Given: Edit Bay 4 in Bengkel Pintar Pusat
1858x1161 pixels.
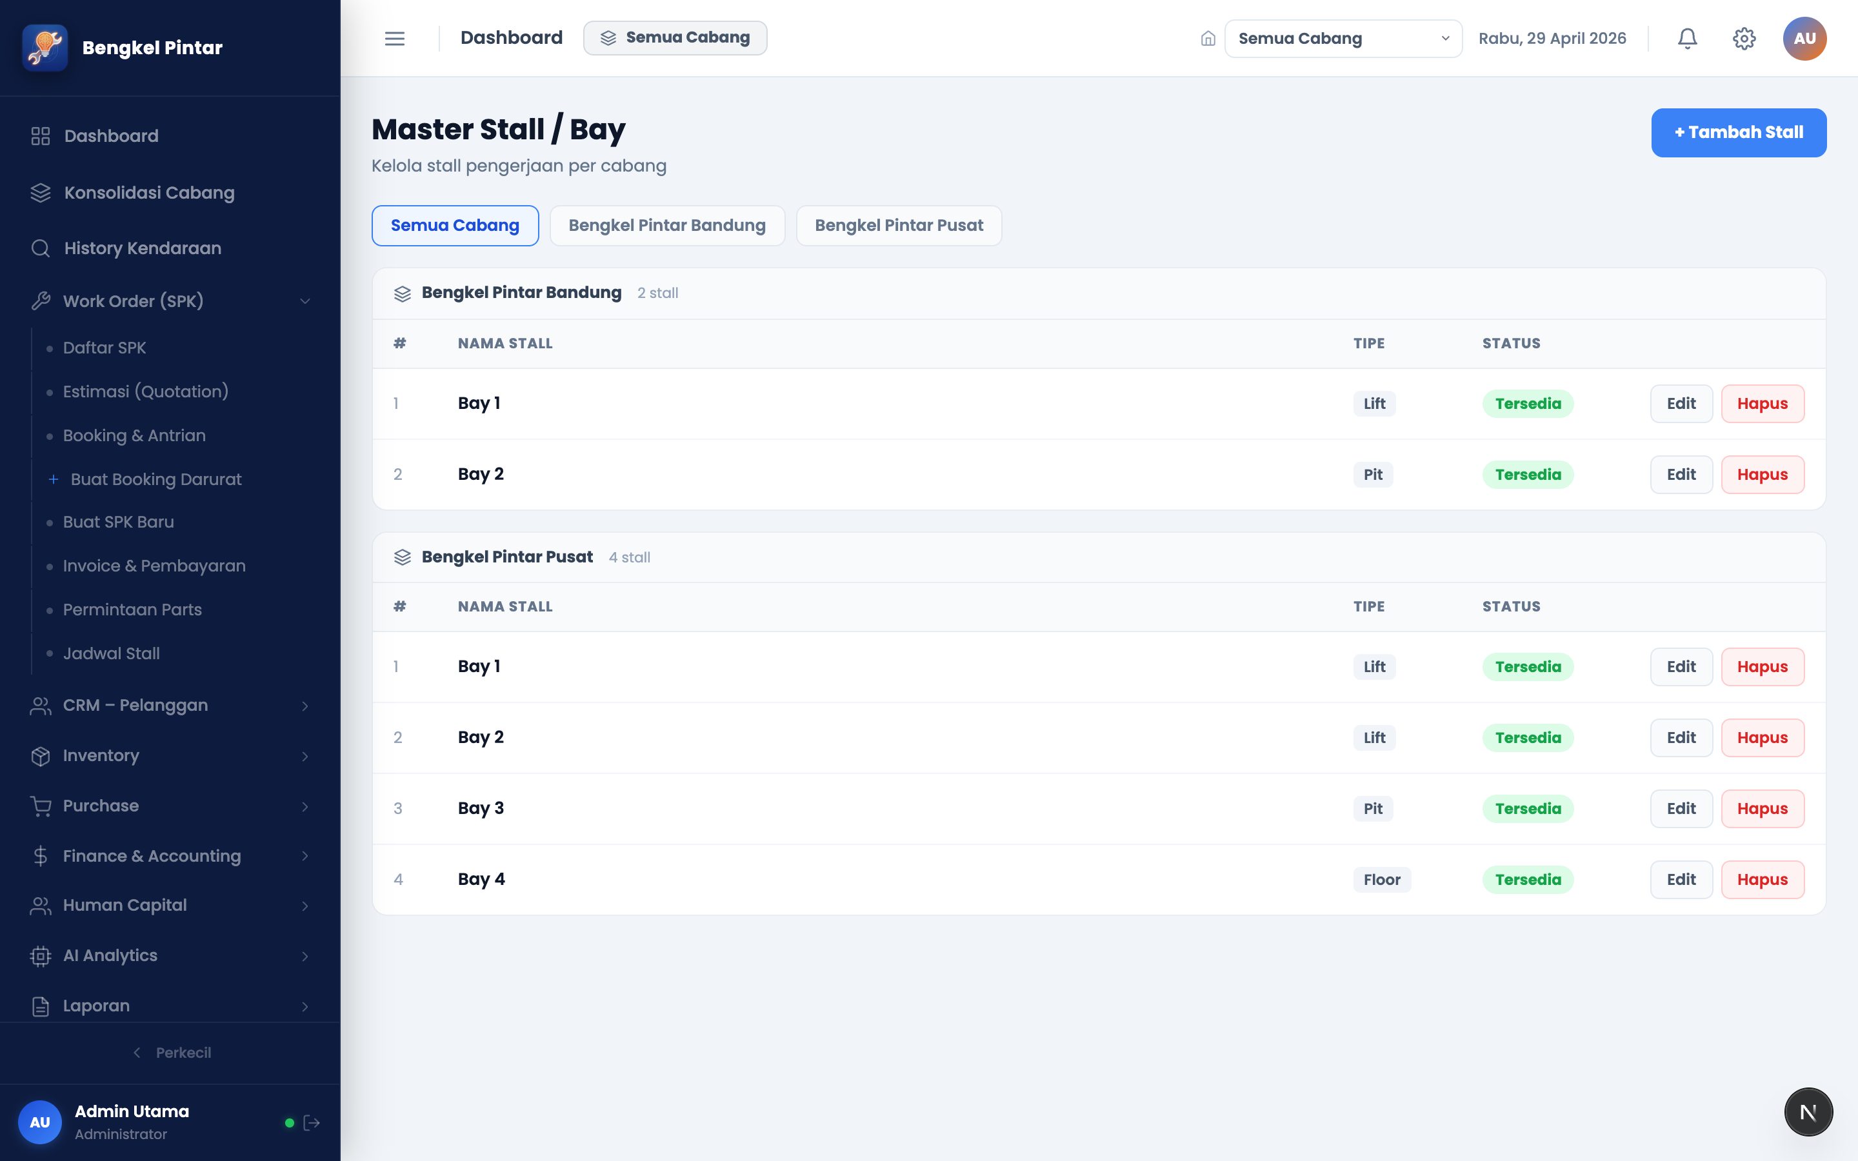Looking at the screenshot, I should click(1681, 879).
